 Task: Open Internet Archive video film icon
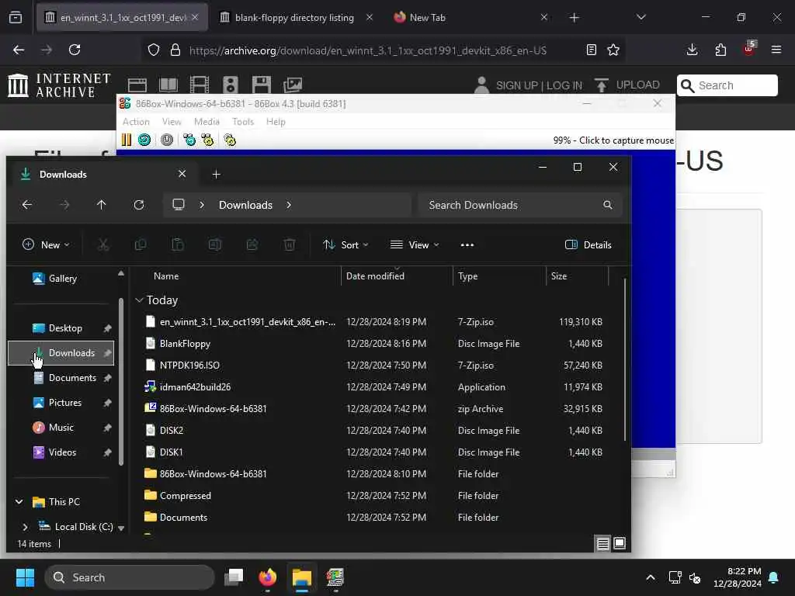pyautogui.click(x=200, y=85)
